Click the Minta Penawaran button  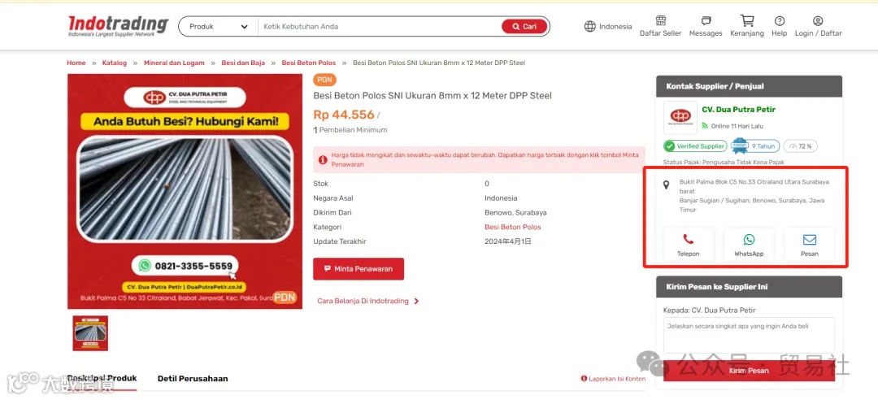click(359, 269)
